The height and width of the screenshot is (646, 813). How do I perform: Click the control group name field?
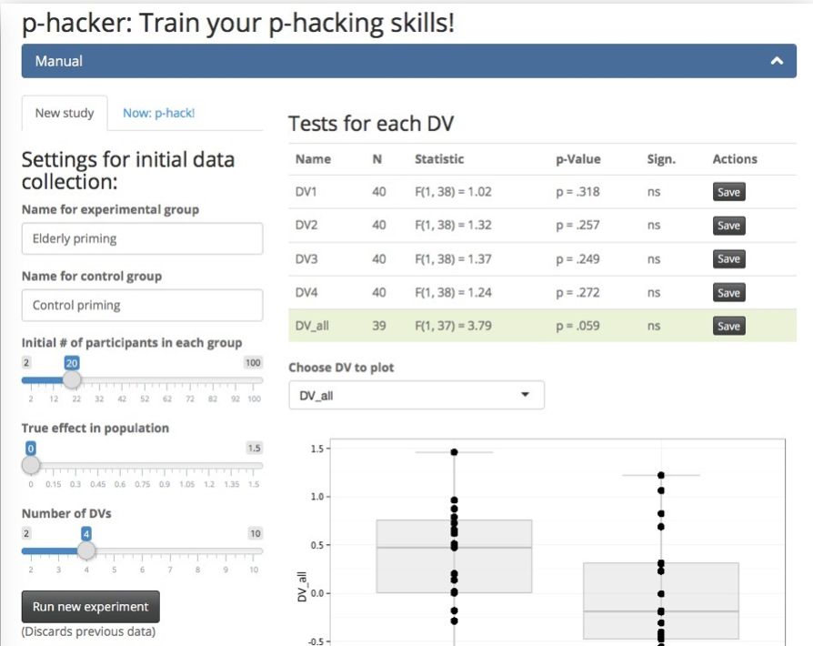click(x=142, y=305)
